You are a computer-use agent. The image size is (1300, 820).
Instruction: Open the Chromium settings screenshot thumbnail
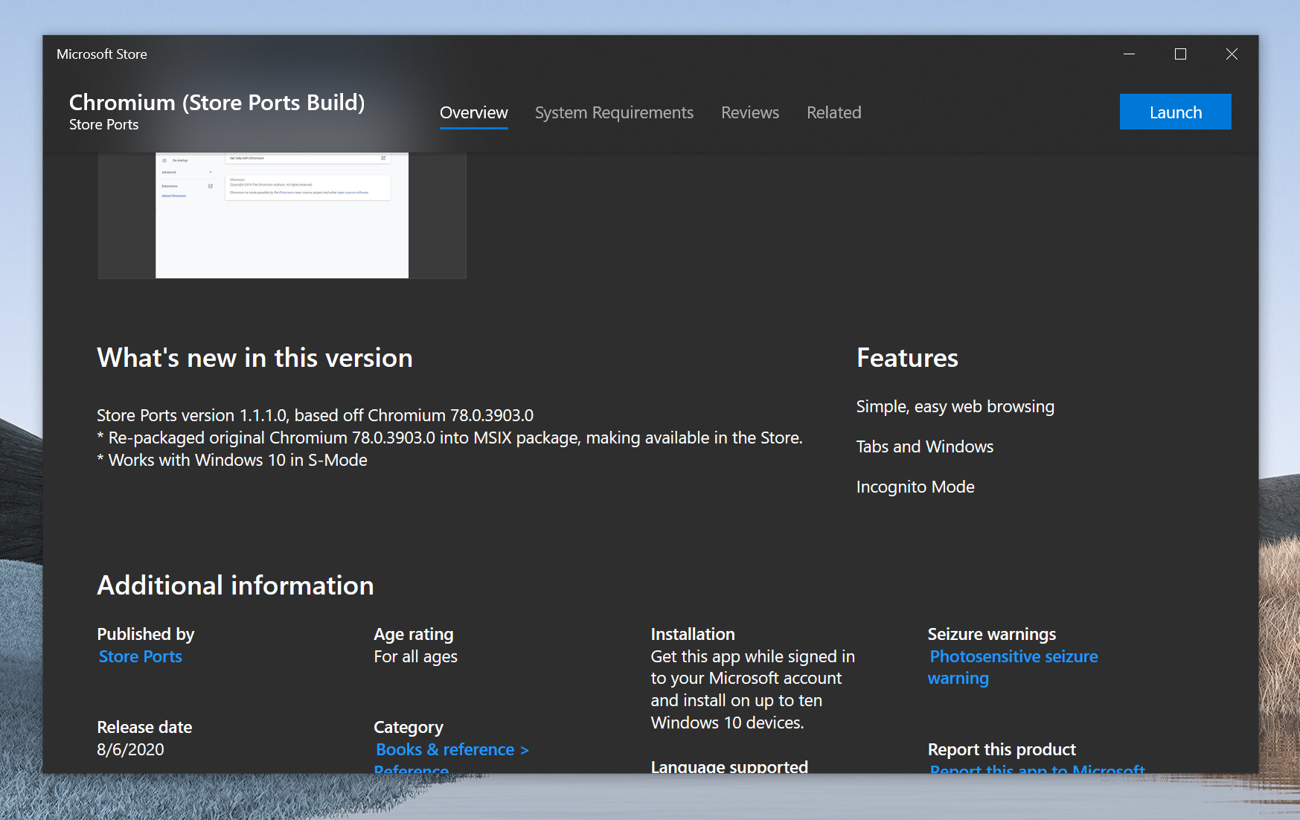(x=282, y=216)
